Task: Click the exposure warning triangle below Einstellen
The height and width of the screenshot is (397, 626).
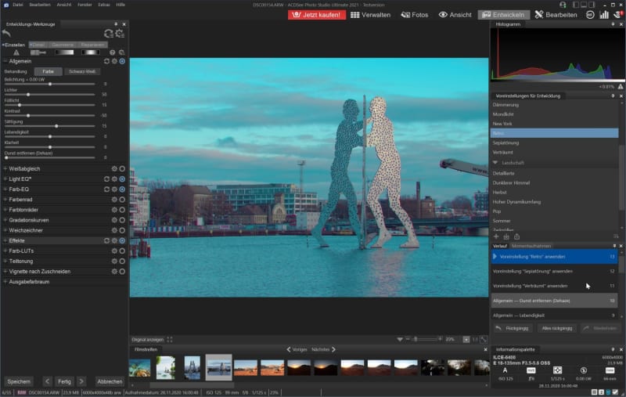Action: (x=16, y=52)
